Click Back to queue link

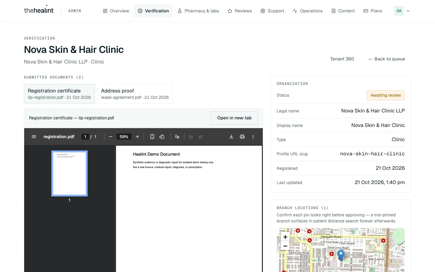coord(387,59)
